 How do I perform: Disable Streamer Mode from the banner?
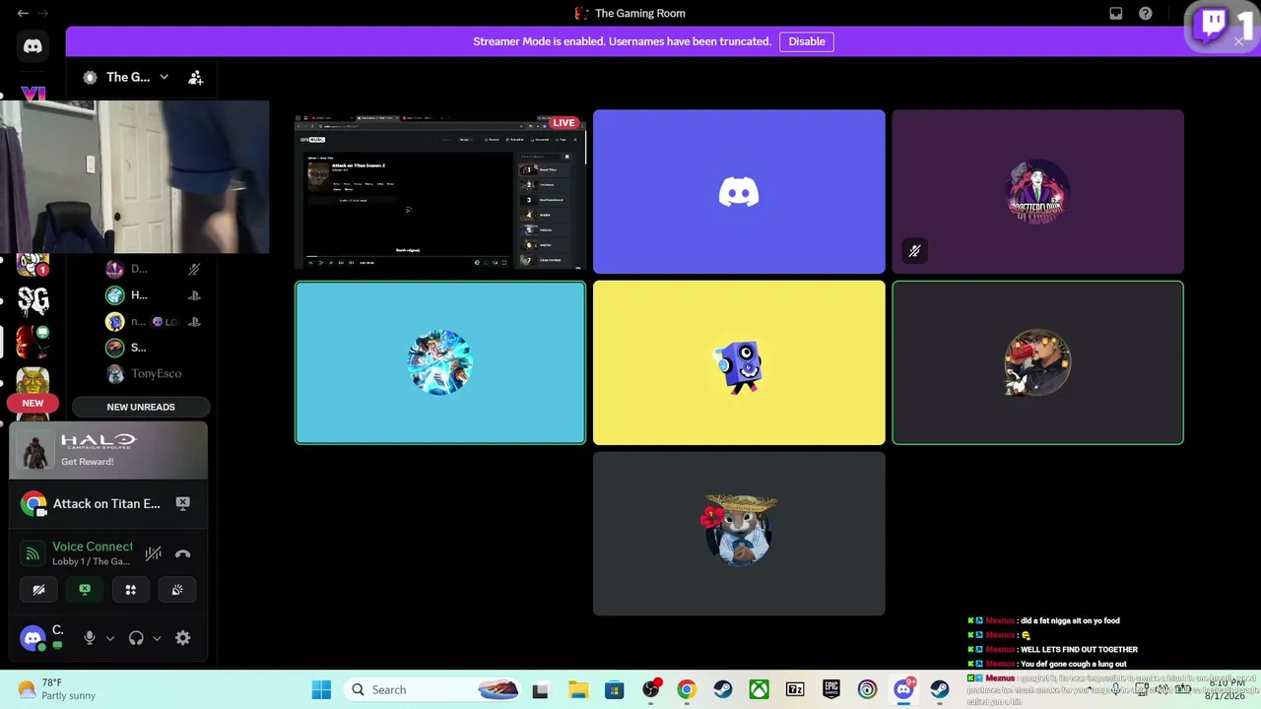click(x=807, y=41)
